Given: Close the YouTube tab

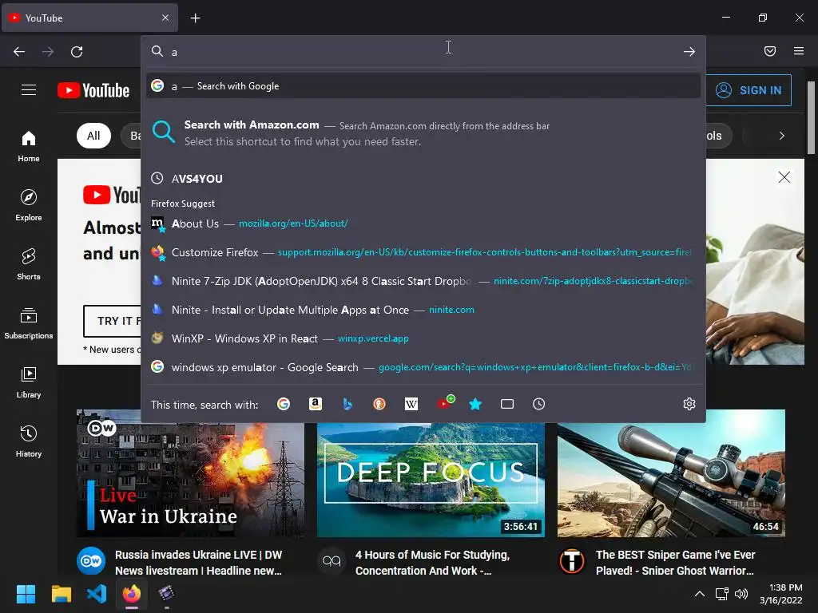Looking at the screenshot, I should pyautogui.click(x=165, y=18).
